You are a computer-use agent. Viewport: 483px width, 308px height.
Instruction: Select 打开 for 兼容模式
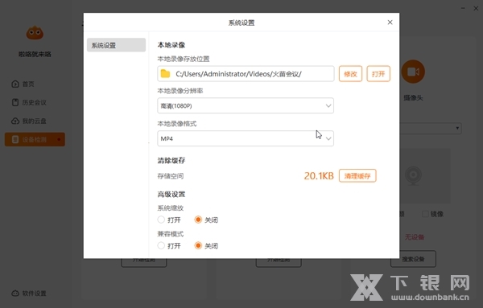tap(161, 245)
